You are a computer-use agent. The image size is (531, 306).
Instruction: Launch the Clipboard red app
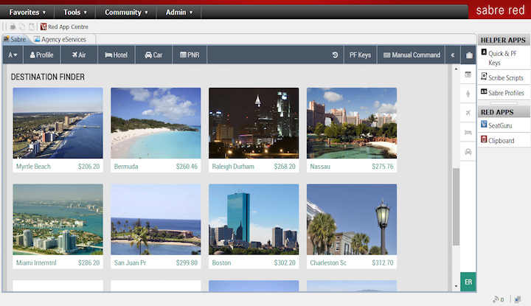(504, 141)
